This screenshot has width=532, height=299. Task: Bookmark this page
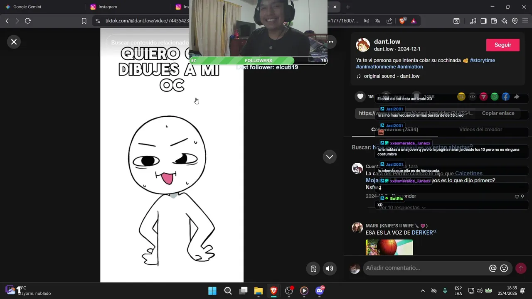84,21
